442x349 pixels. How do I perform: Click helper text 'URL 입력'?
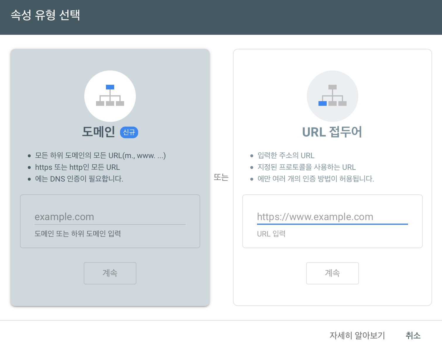(271, 234)
